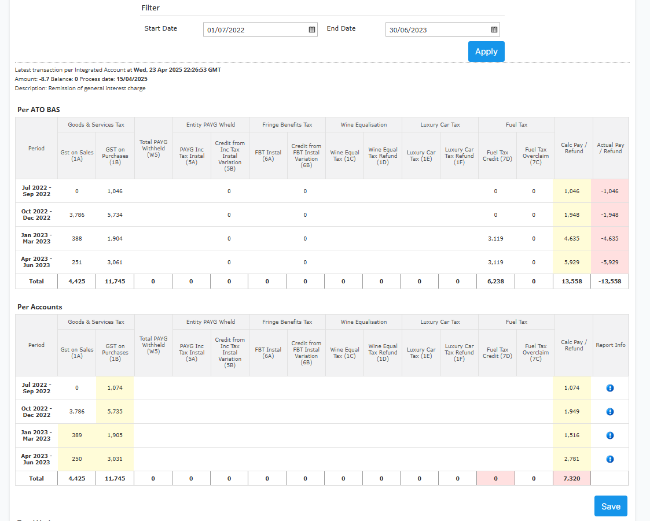650x521 pixels.
Task: Click ATO BAS GST on Purchases 3,061
Action: (115, 262)
